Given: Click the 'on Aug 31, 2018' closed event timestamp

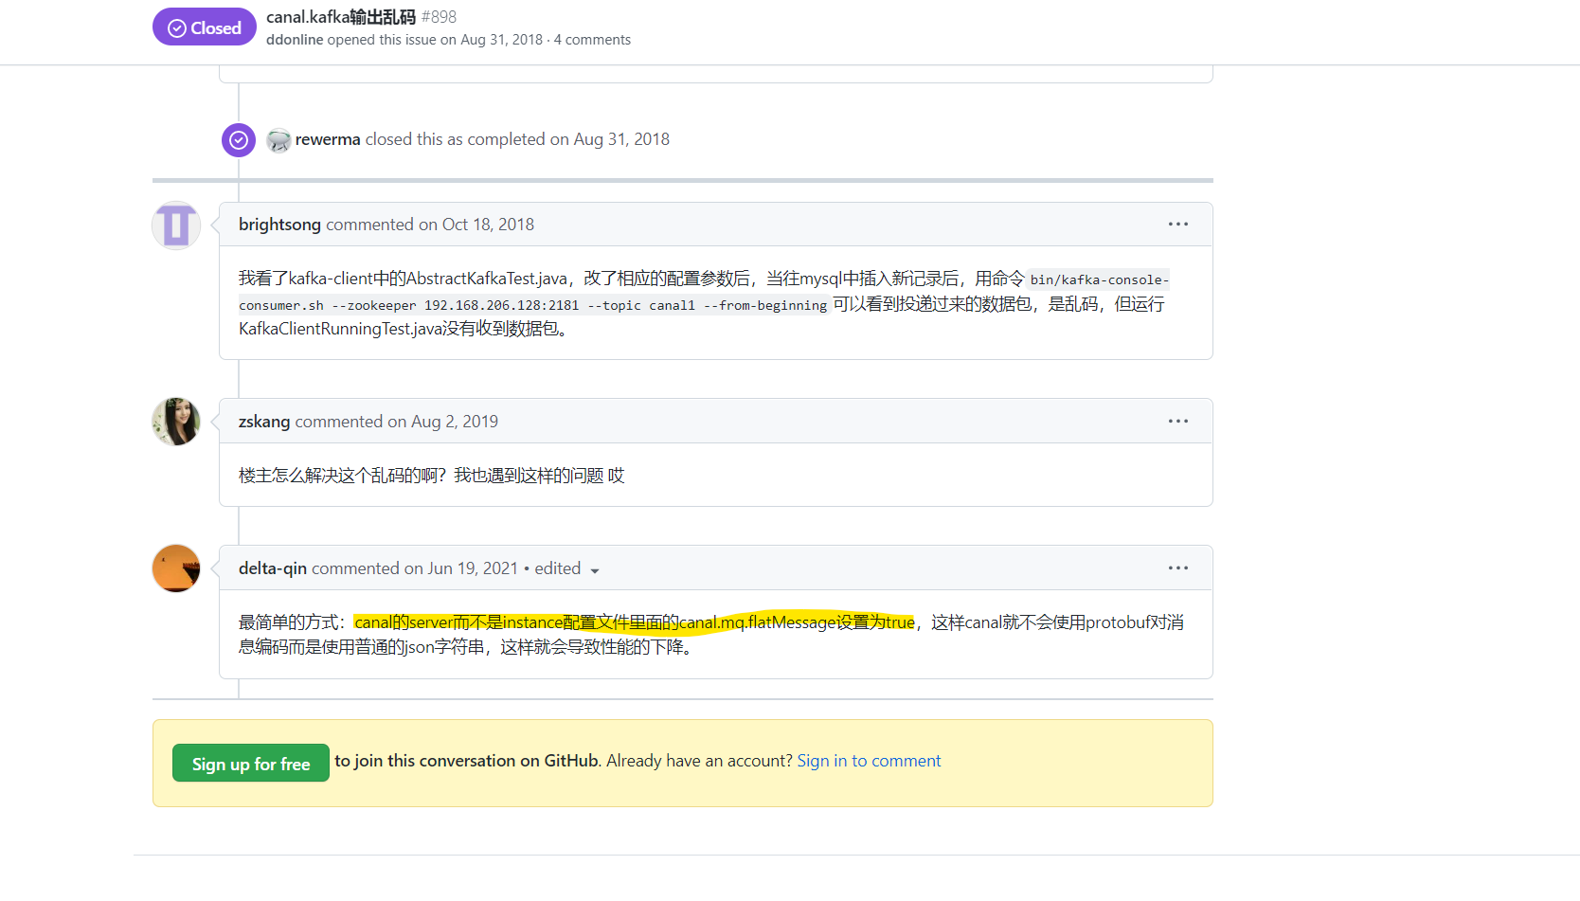Looking at the screenshot, I should click(x=610, y=139).
